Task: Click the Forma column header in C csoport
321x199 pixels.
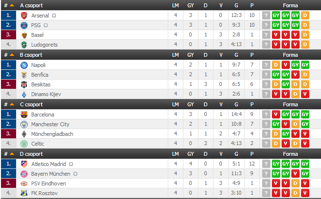Action: click(x=290, y=104)
